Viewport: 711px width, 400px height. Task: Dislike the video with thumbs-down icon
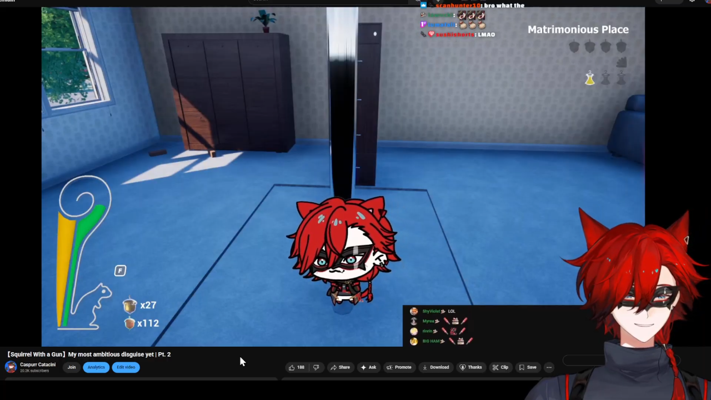316,367
